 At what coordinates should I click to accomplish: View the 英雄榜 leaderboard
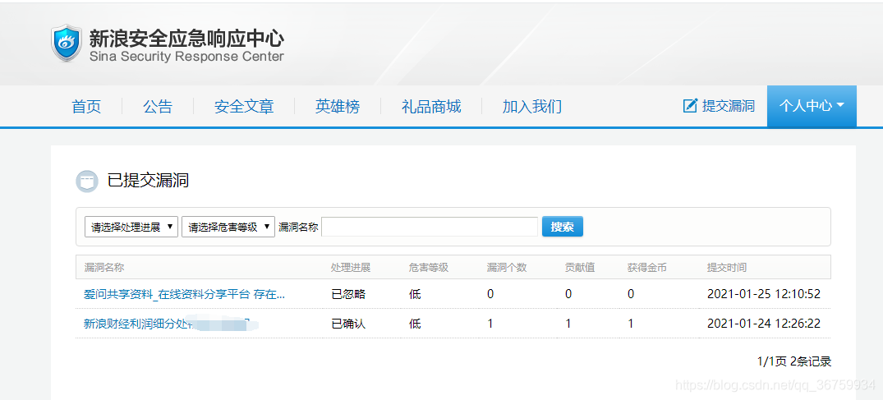point(338,106)
